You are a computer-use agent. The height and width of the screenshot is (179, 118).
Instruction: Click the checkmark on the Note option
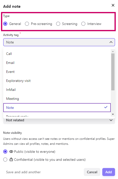106,107
